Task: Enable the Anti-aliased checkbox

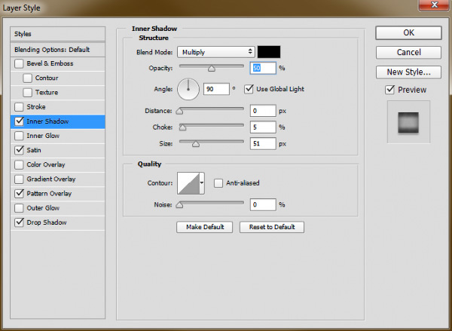Action: pos(218,183)
